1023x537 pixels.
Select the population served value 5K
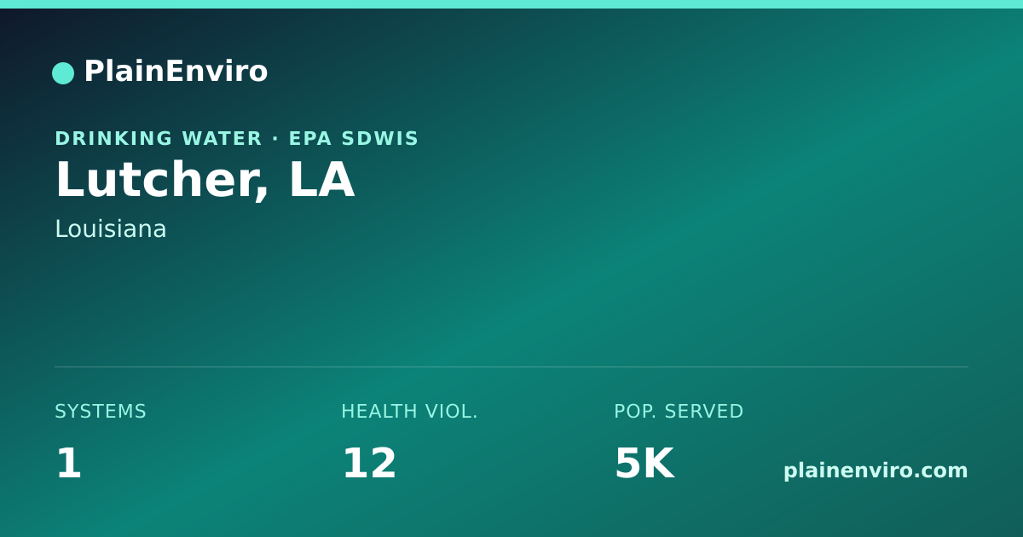(x=644, y=464)
